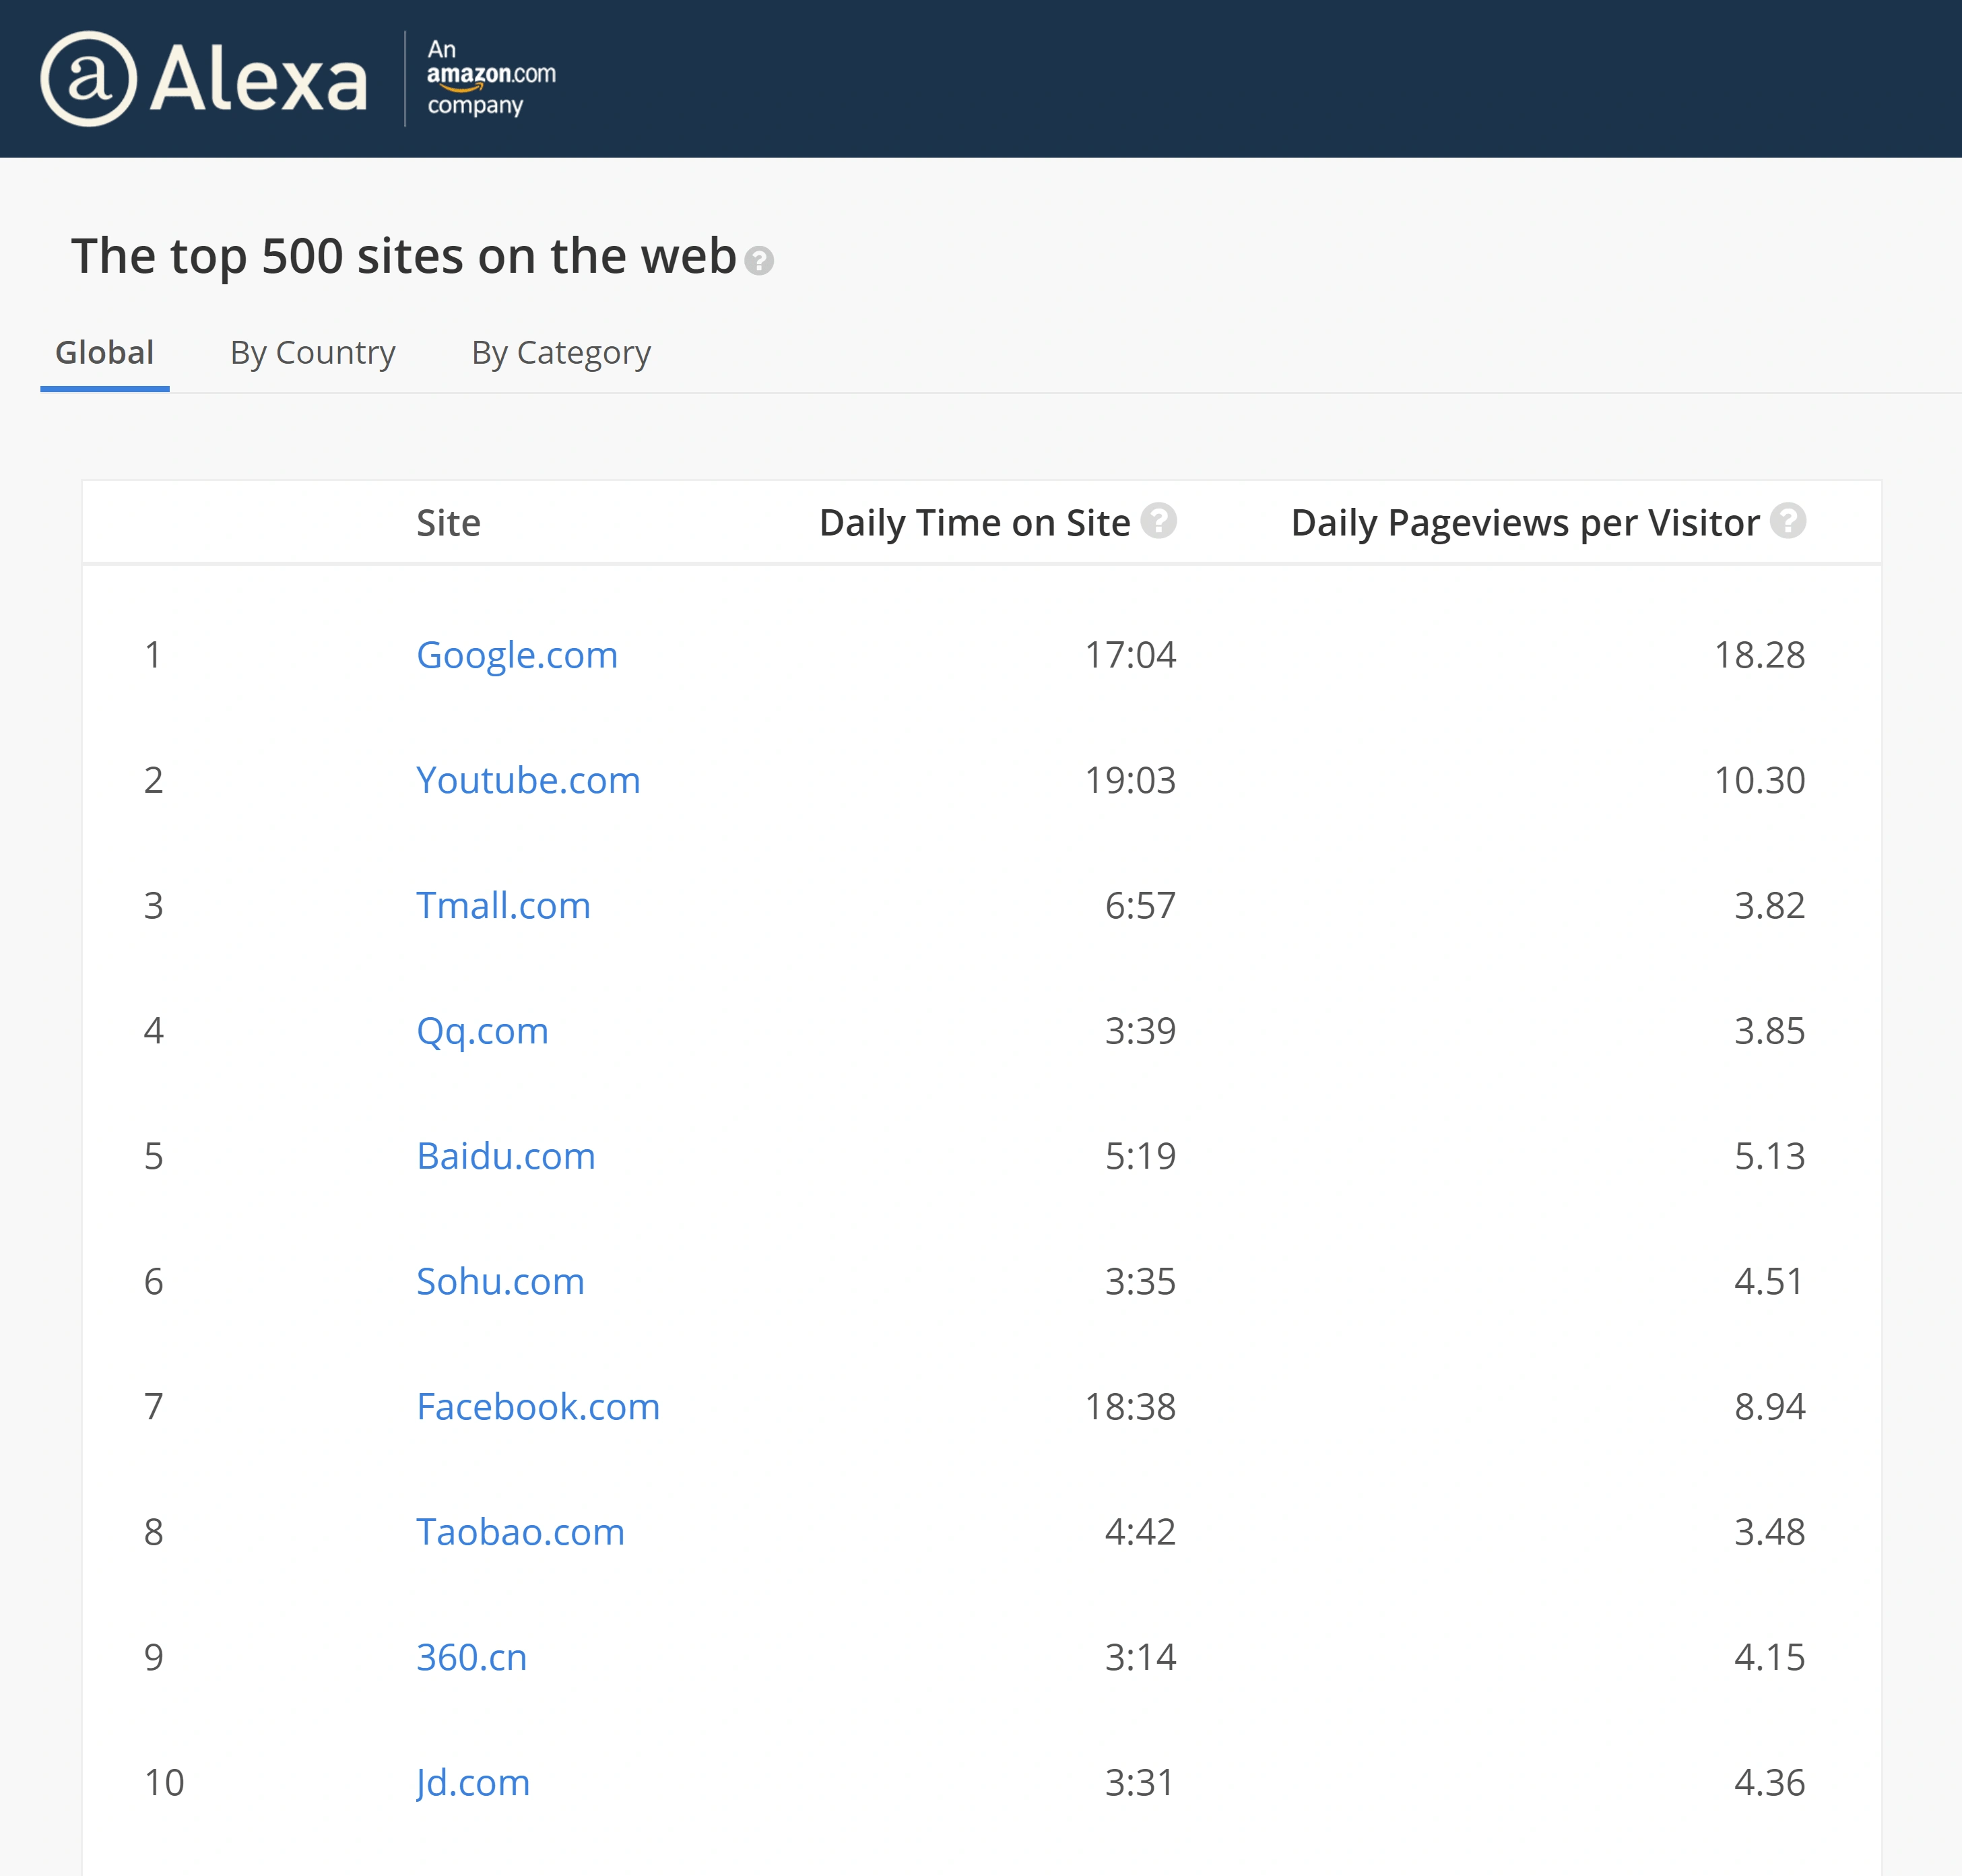This screenshot has height=1876, width=1962.
Task: Click the Daily Pageviews per Visitor help icon
Action: point(1787,520)
